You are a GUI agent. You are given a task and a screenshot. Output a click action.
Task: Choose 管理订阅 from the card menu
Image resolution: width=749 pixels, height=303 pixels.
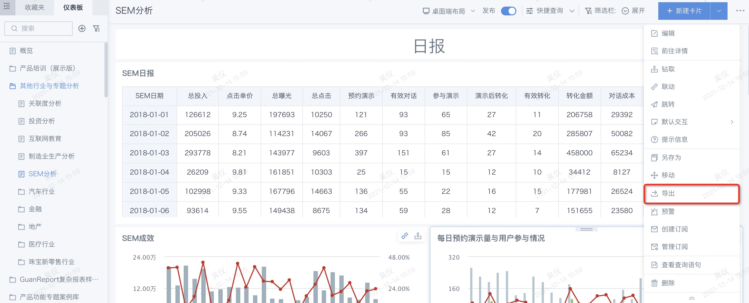pos(692,247)
